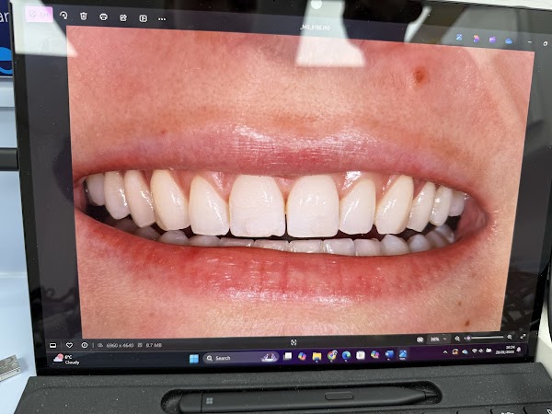Image resolution: width=552 pixels, height=414 pixels.
Task: Mark photo as favorite with heart icon
Action: 69,344
